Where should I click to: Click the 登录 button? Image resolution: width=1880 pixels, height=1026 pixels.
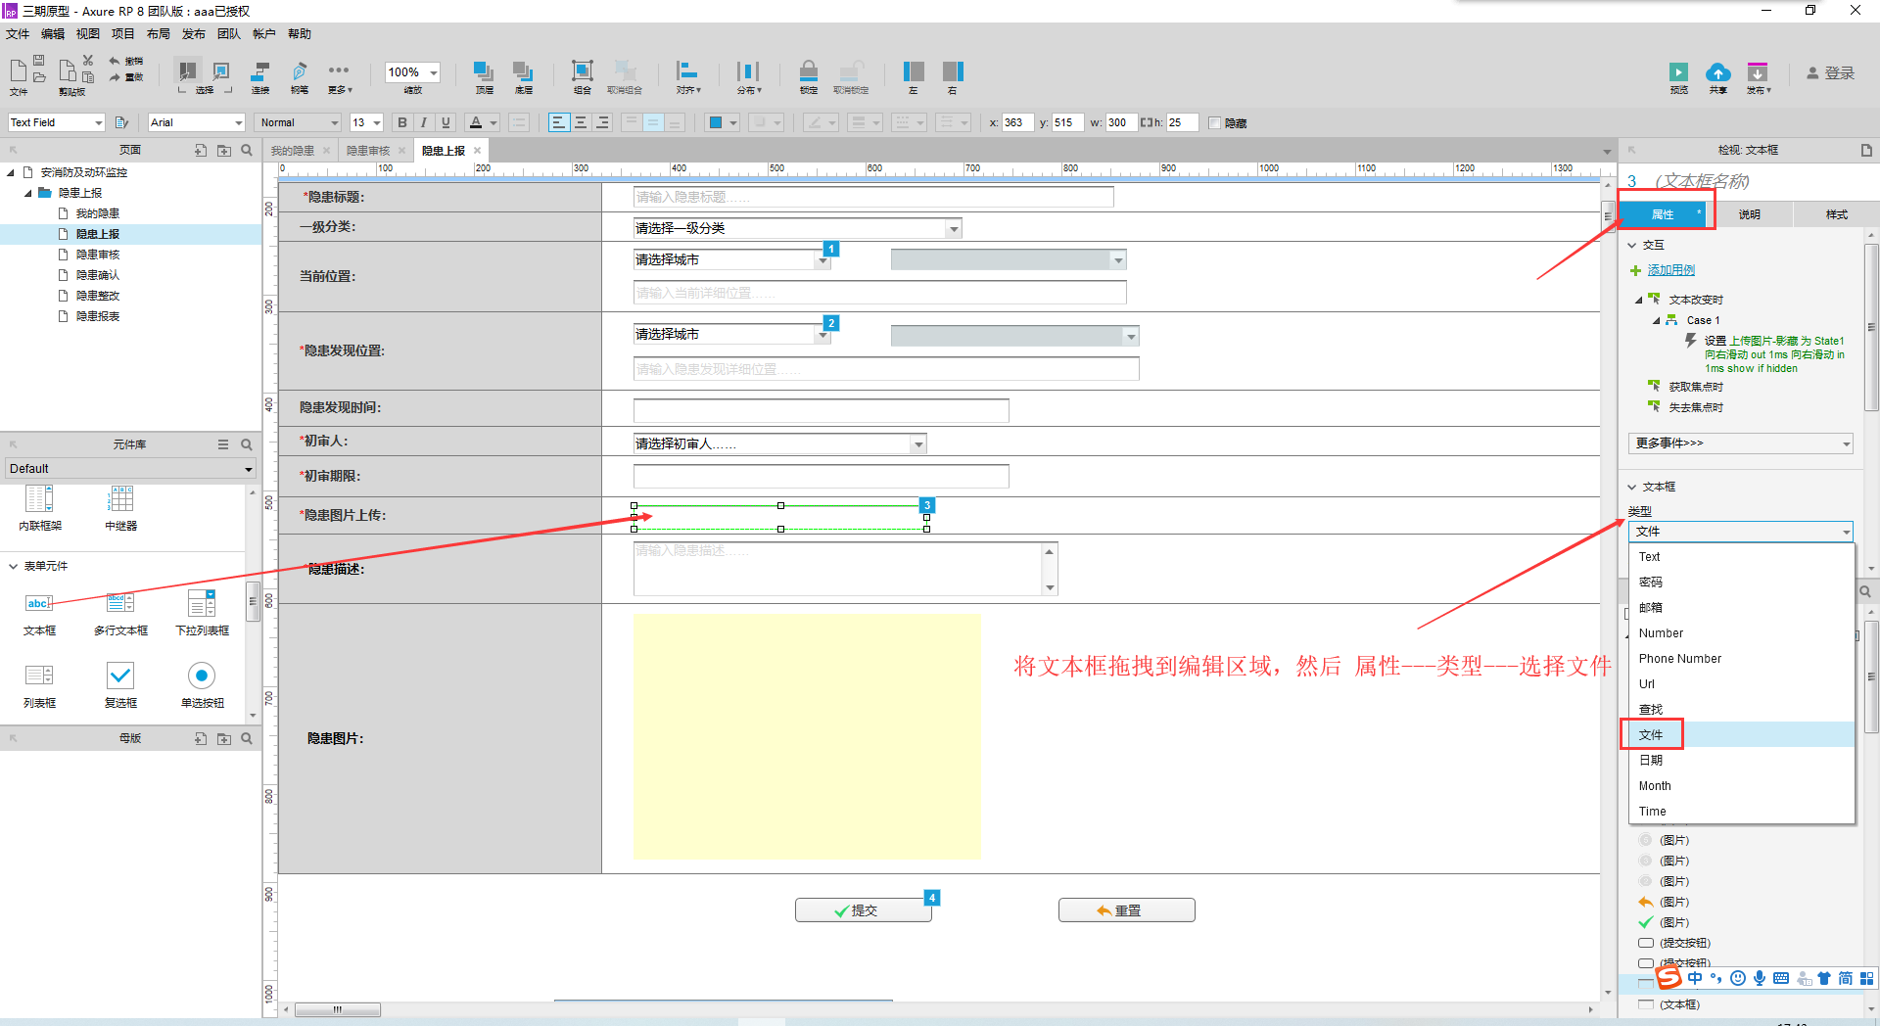[1830, 71]
